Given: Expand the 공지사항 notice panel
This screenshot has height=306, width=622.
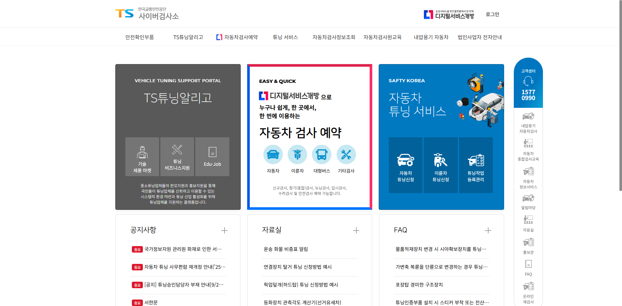Looking at the screenshot, I should tap(224, 230).
